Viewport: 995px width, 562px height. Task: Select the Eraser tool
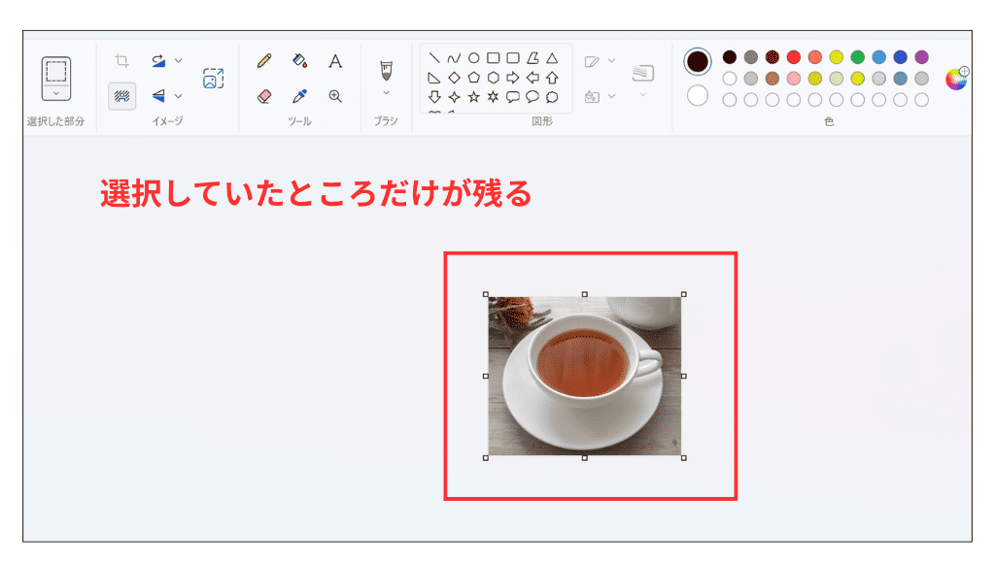point(262,95)
